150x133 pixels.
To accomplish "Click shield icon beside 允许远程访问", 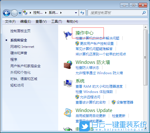I will pos(77,97).
